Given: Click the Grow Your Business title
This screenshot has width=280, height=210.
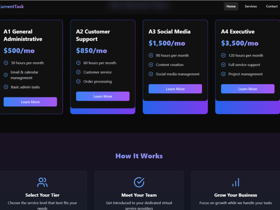Looking at the screenshot, I should (x=235, y=195).
